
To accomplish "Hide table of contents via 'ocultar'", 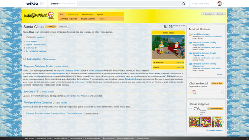I will (40, 37).
